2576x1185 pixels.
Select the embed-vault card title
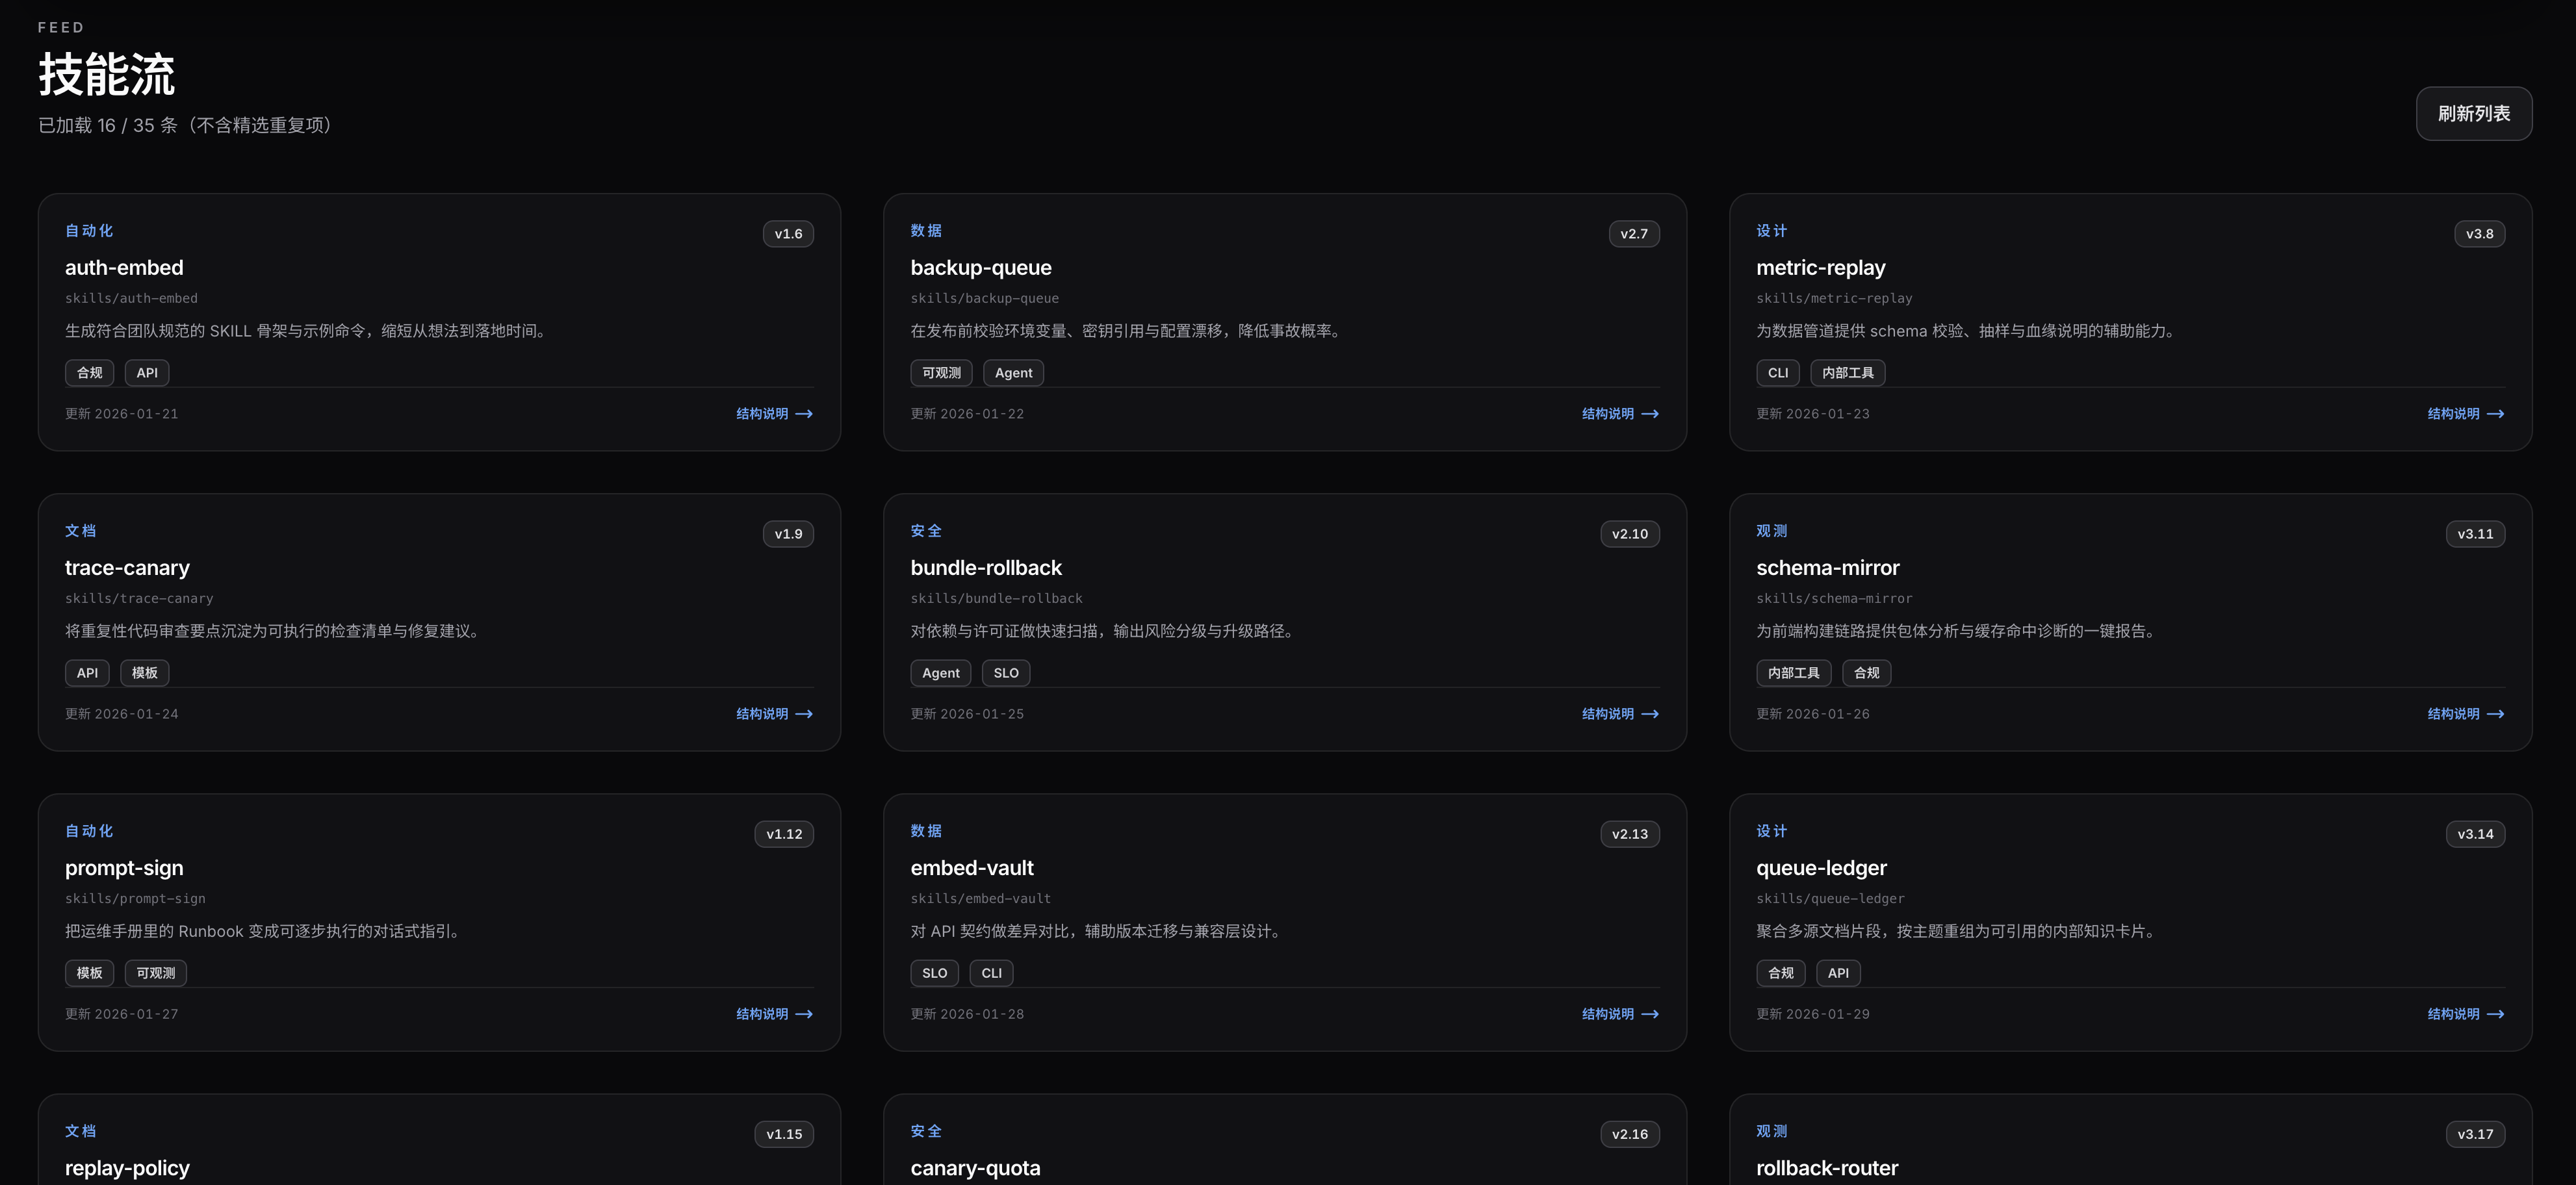972,868
